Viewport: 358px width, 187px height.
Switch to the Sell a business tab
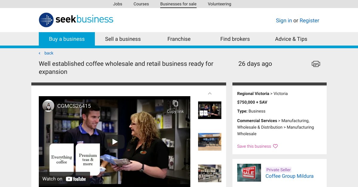[x=123, y=39]
